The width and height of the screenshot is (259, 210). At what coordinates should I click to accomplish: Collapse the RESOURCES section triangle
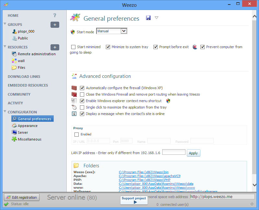(5, 46)
